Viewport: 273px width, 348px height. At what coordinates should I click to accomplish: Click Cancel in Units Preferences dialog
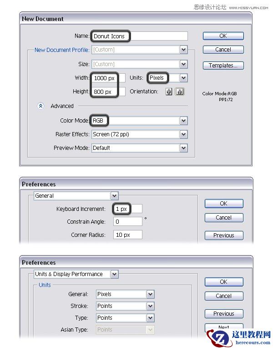pos(224,296)
